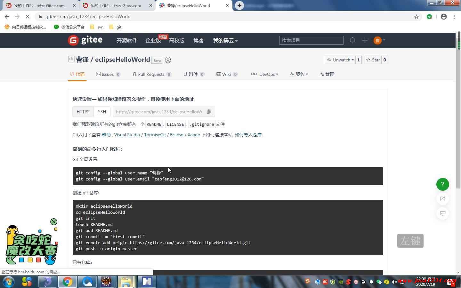Screen dimensions: 461x288
Task: Open the Pull Requests tab
Action: coord(152,74)
